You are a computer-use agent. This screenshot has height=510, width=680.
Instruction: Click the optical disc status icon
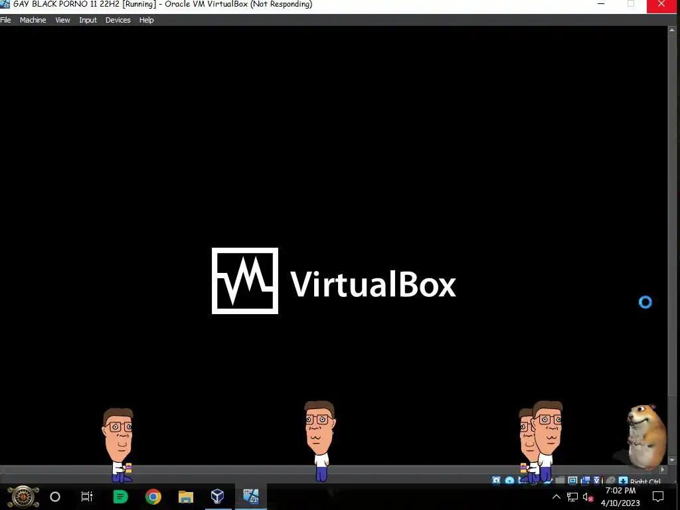tap(510, 481)
